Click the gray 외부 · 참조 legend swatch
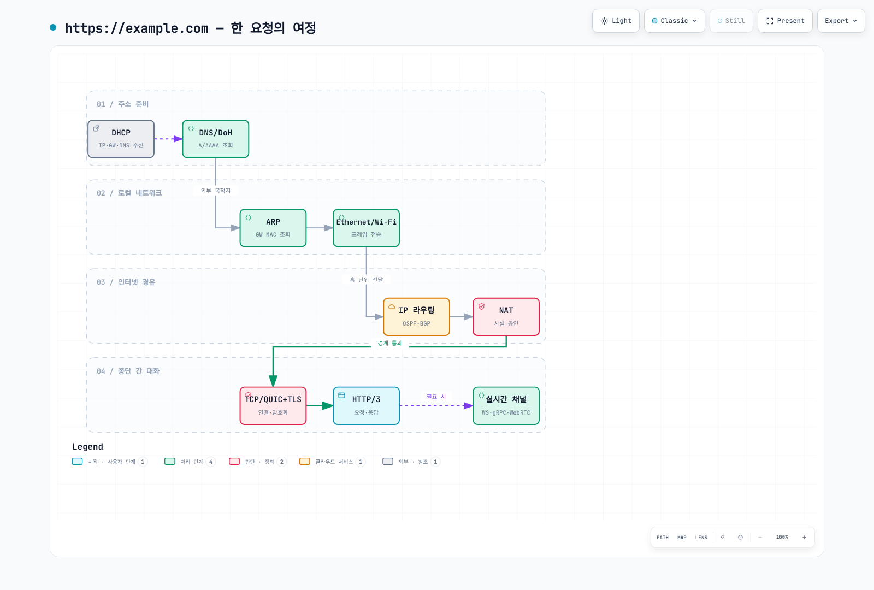Viewport: 874px width, 590px height. pyautogui.click(x=388, y=462)
